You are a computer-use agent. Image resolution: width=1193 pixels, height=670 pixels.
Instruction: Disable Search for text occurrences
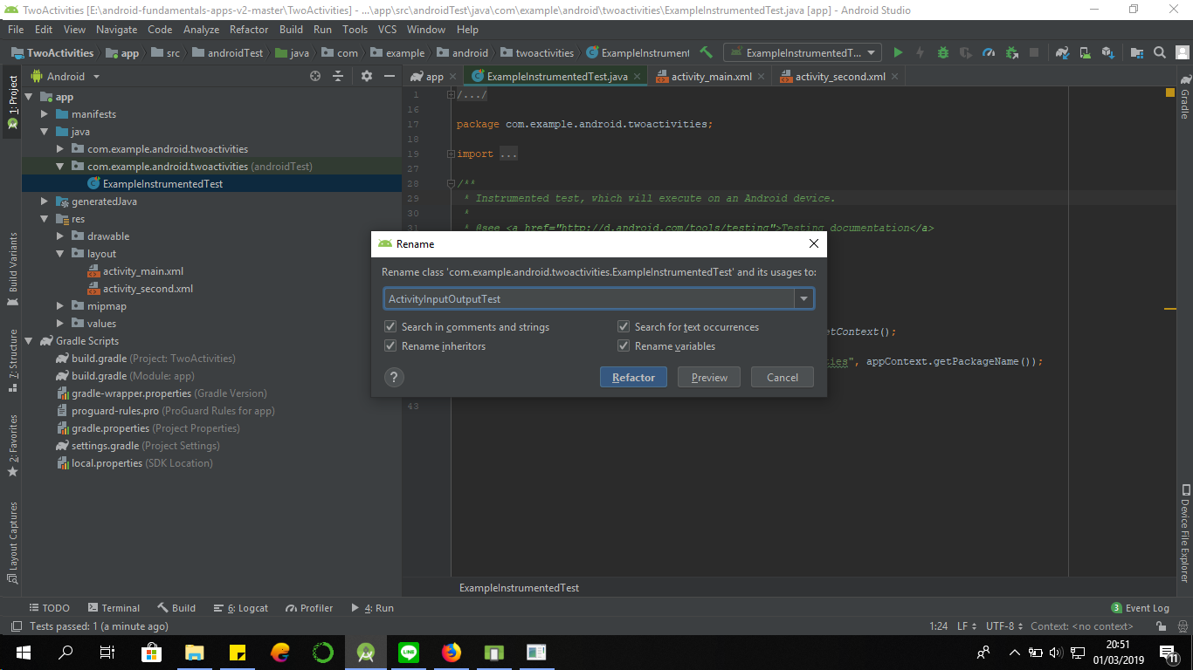click(624, 326)
